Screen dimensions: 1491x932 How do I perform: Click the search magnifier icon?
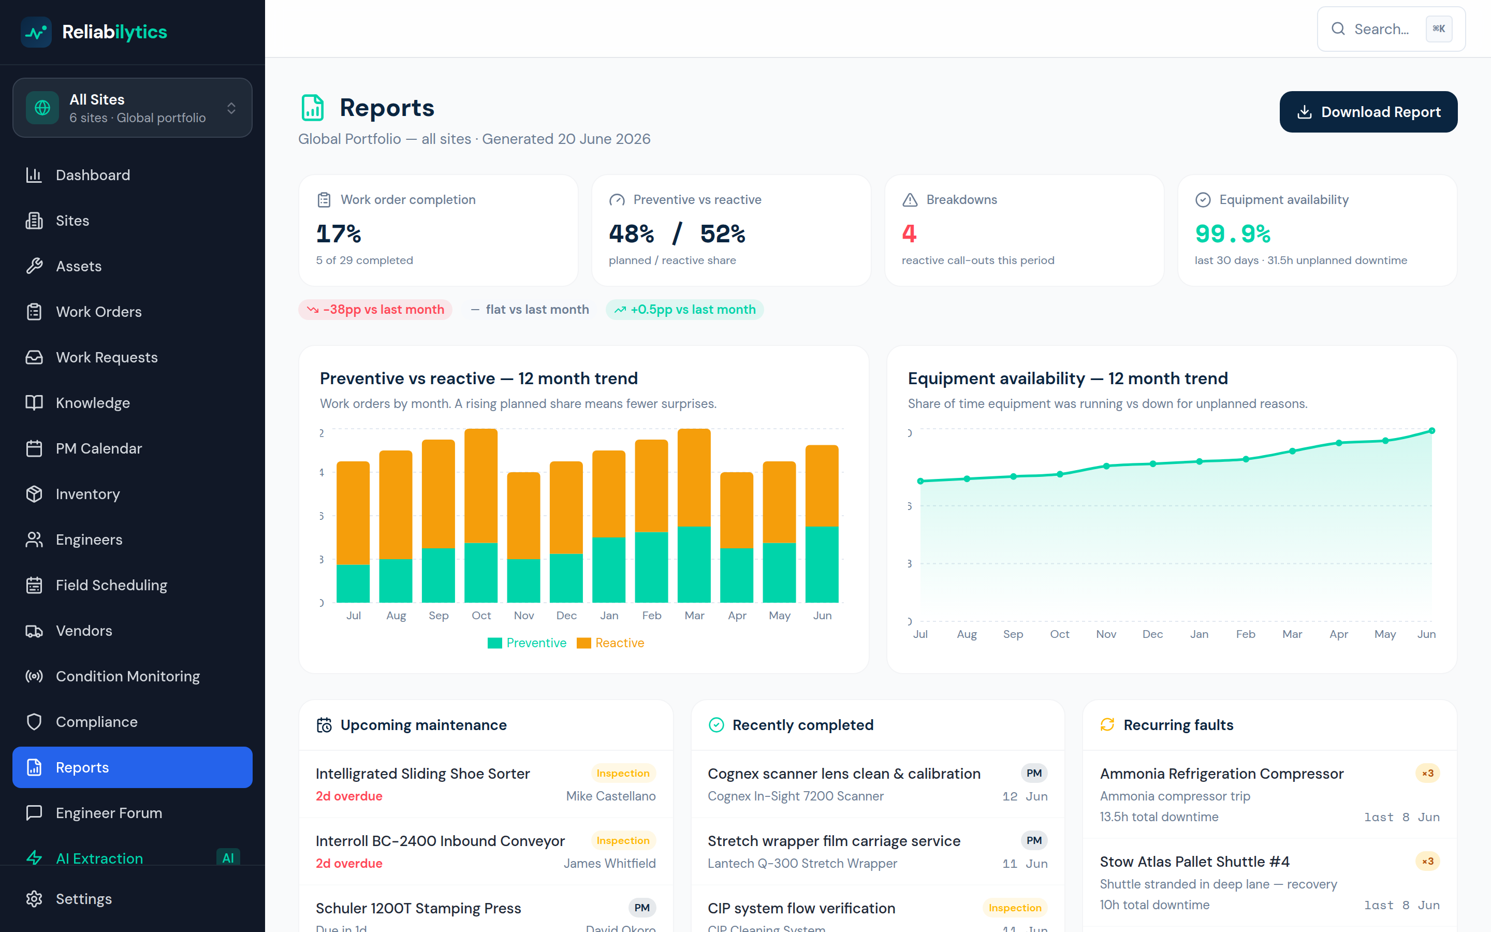[x=1338, y=29]
